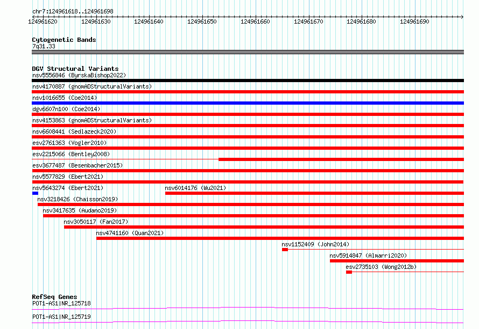Click ruler position 124961670
479x329 pixels.
pos(308,21)
